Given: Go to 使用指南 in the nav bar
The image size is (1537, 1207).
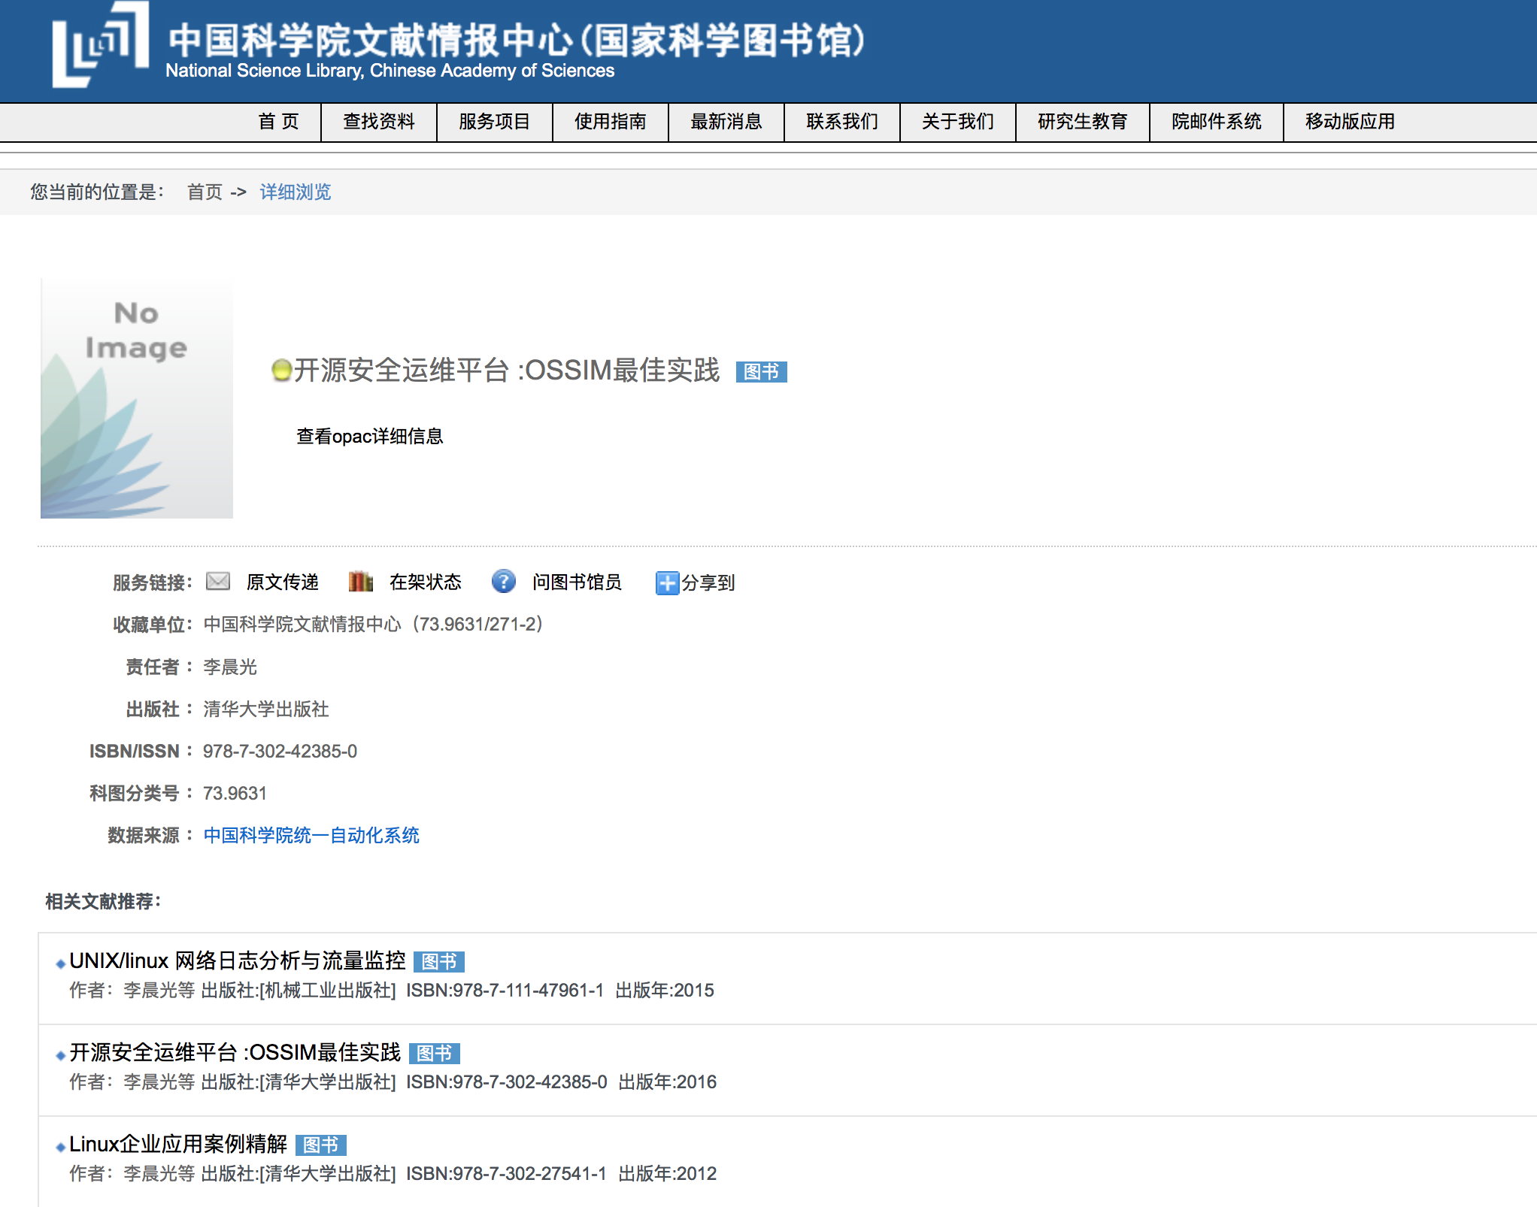Looking at the screenshot, I should tap(611, 122).
